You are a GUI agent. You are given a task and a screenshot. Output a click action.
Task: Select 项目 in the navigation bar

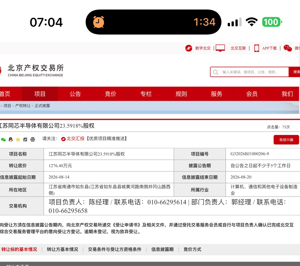[x=40, y=94]
